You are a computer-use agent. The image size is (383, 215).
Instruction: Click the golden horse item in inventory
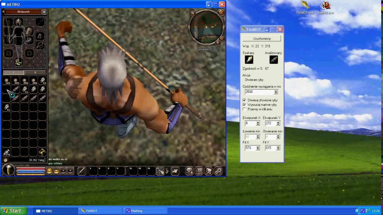coord(42,152)
